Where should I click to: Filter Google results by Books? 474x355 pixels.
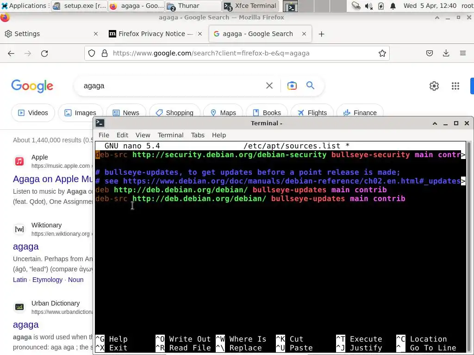click(x=267, y=113)
